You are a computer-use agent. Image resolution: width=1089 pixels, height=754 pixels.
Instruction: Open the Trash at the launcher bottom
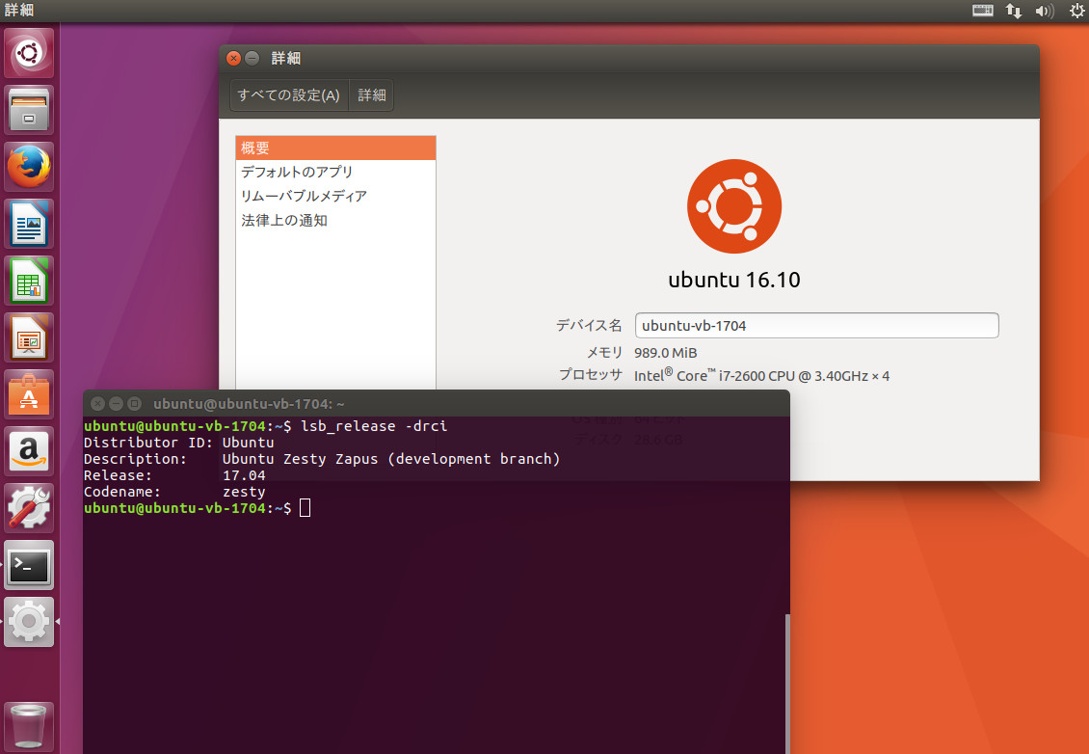[x=29, y=724]
